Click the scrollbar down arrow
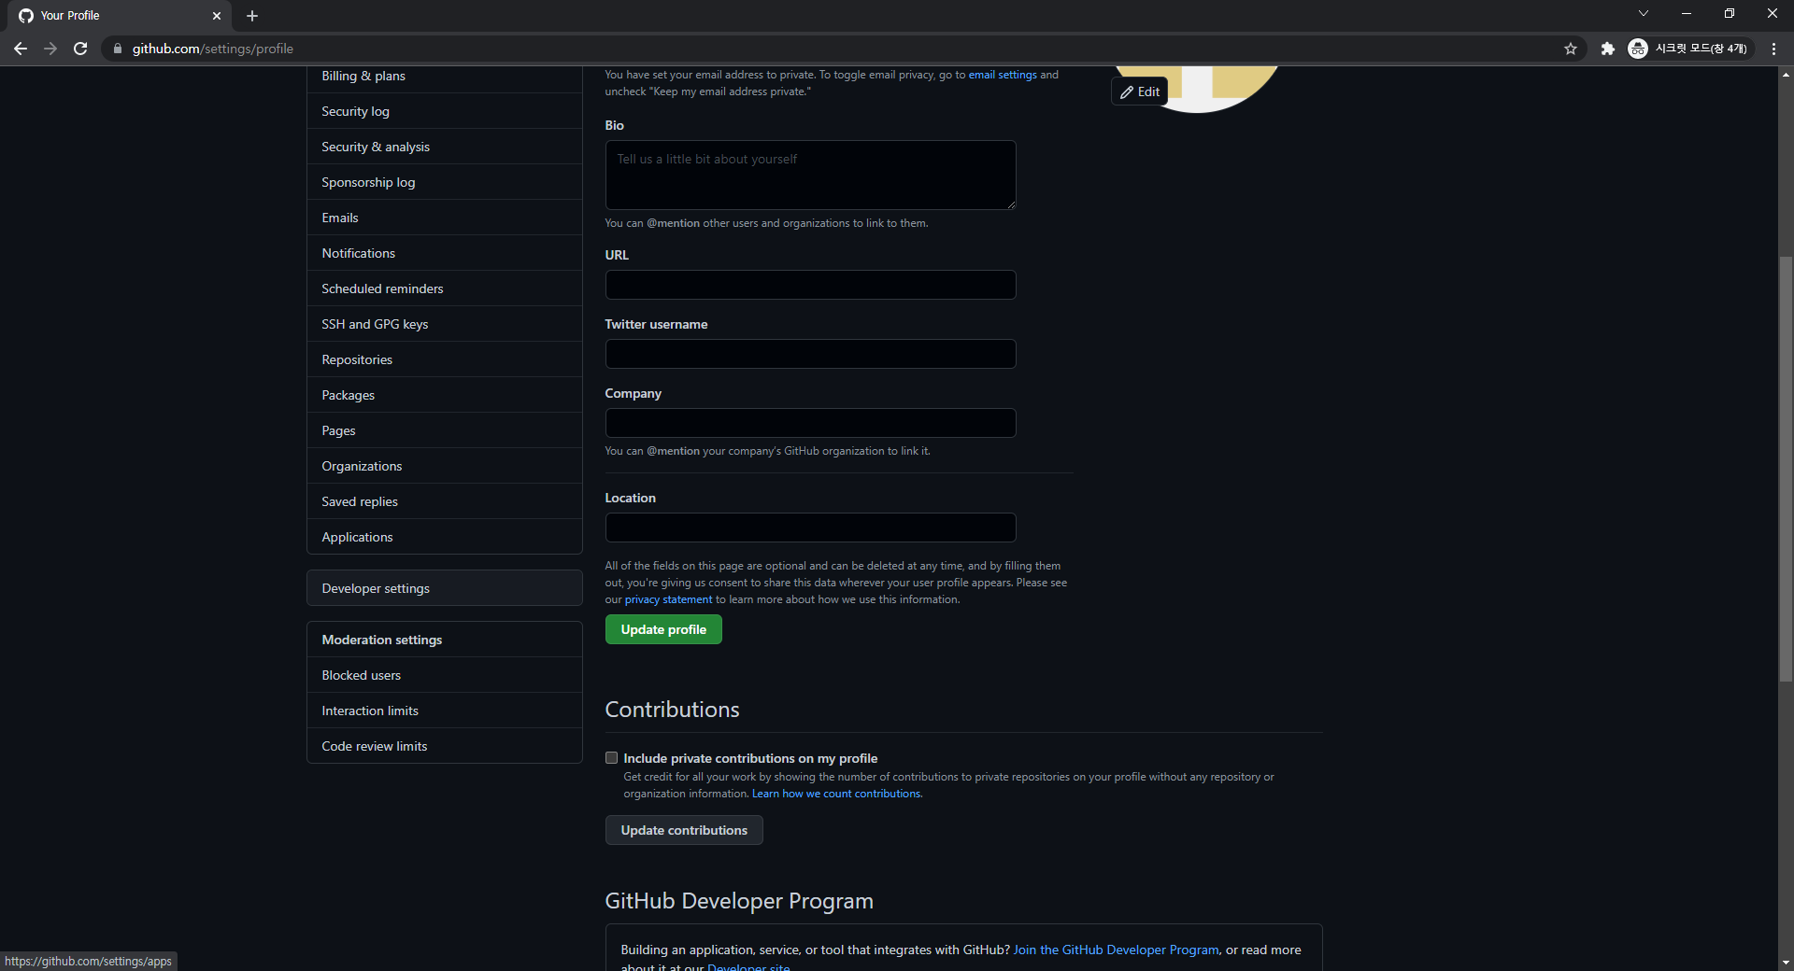The height and width of the screenshot is (971, 1794). (x=1786, y=963)
